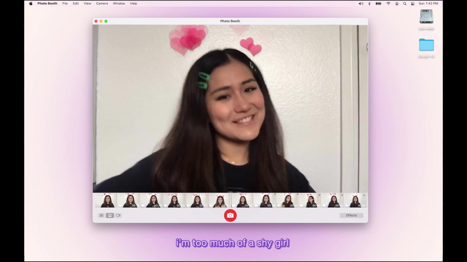
Task: Click the live camera preview image
Action: 230,108
